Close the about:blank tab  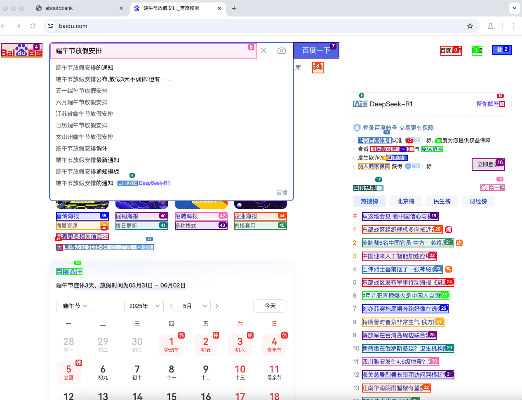pyautogui.click(x=121, y=8)
